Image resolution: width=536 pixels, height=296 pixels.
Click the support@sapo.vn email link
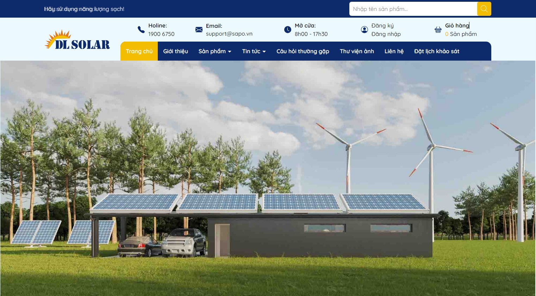coord(229,34)
